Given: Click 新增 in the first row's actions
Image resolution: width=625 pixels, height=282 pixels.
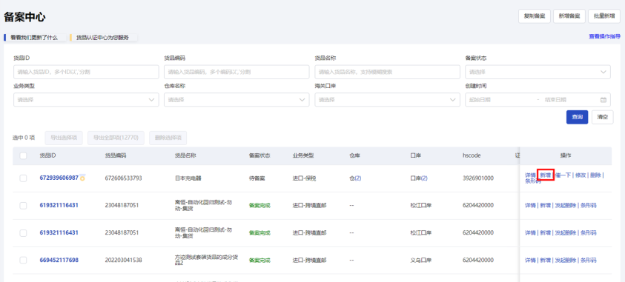Looking at the screenshot, I should 545,175.
